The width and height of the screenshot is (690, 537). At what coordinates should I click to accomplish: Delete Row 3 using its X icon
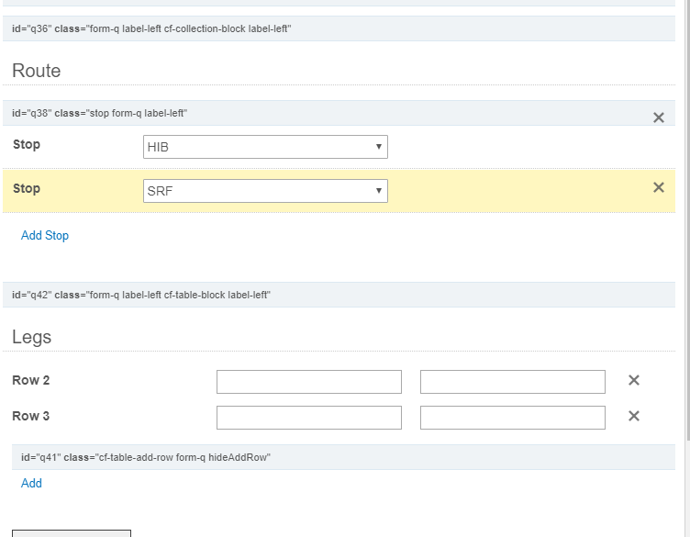pos(633,416)
